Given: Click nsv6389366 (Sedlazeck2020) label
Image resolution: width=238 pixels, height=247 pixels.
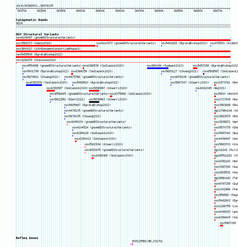Looking at the screenshot, I should click(x=112, y=156).
